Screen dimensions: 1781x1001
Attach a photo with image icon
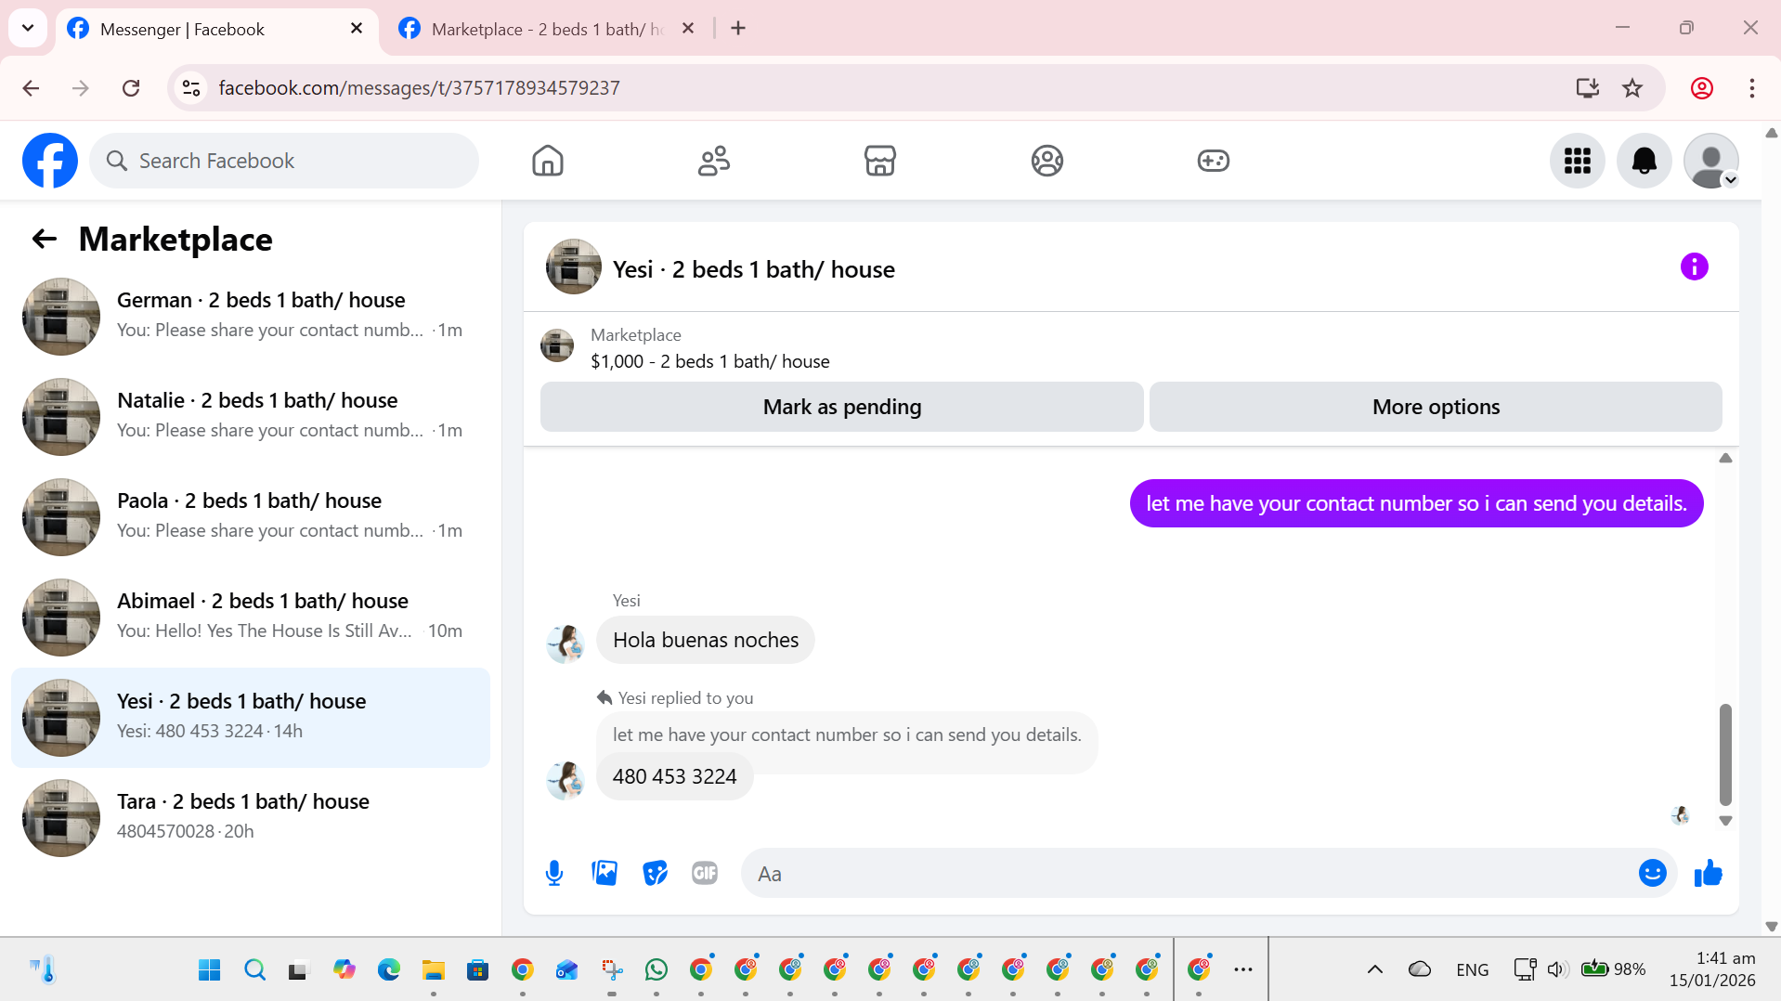click(604, 873)
